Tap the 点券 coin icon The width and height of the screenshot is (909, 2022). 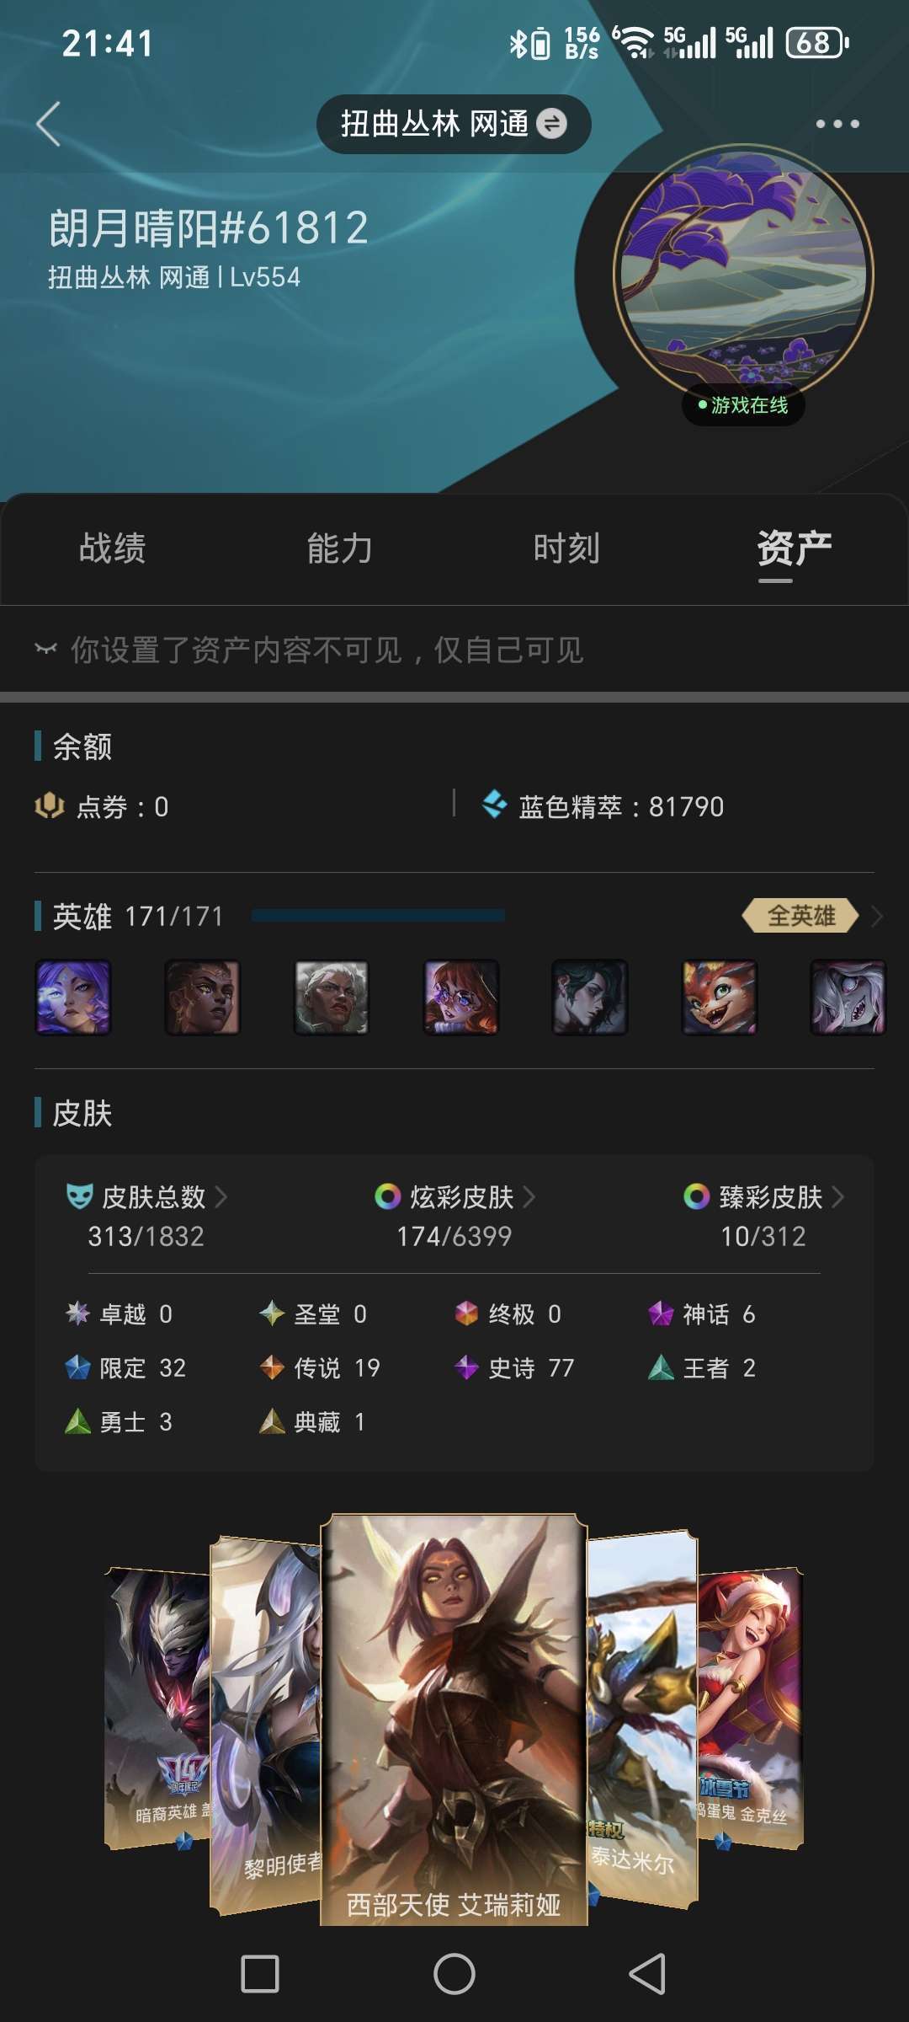pyautogui.click(x=50, y=806)
